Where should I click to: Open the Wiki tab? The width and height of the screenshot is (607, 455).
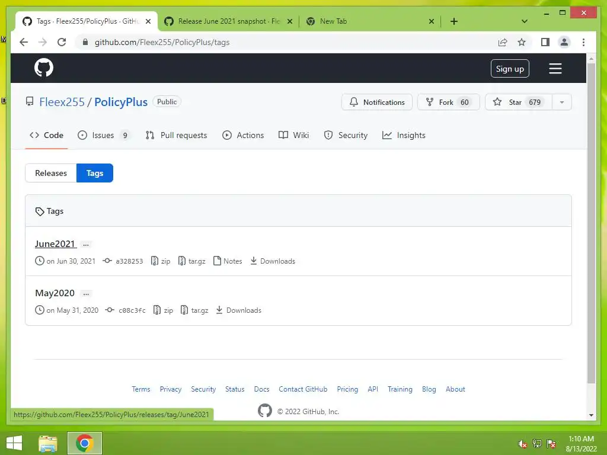[x=294, y=135]
